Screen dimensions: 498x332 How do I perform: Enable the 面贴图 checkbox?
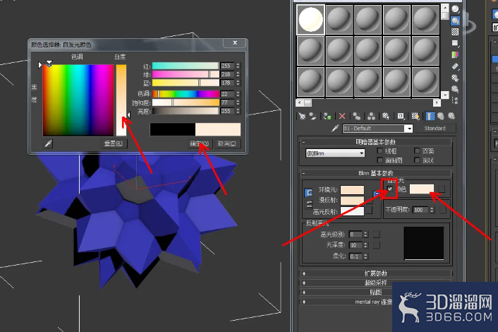point(380,160)
